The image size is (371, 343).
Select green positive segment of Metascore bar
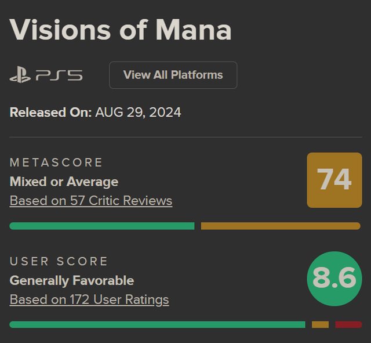102,226
